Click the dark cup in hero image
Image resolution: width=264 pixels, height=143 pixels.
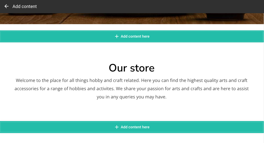point(226,17)
